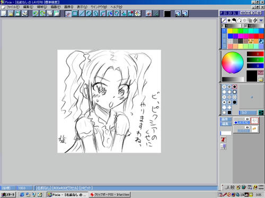Choose the eraser tool in tool panel
Viewport: 265px width, 198px height.
pyautogui.click(x=255, y=21)
